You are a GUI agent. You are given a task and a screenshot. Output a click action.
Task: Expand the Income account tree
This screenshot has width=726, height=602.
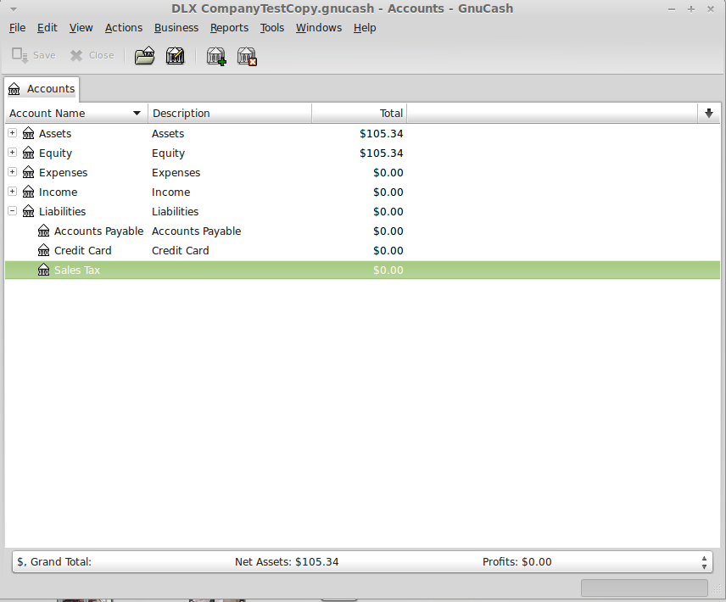pyautogui.click(x=13, y=191)
